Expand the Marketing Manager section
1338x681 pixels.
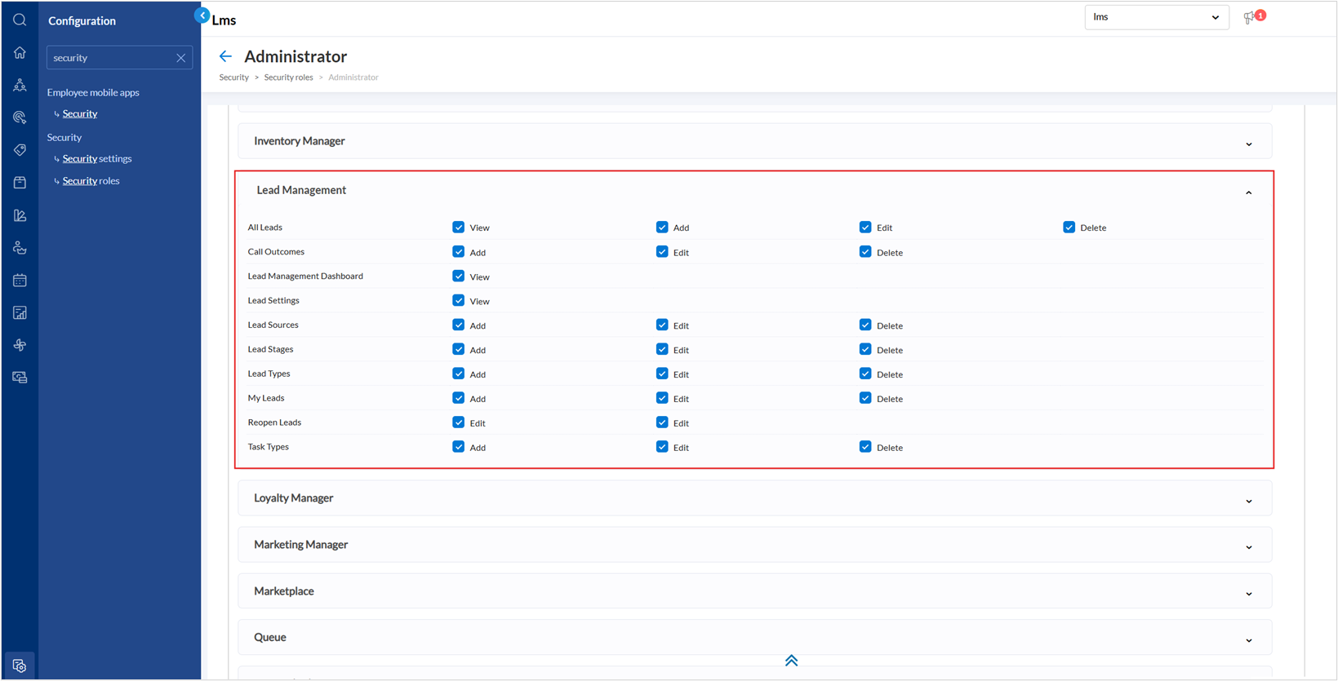(1249, 548)
